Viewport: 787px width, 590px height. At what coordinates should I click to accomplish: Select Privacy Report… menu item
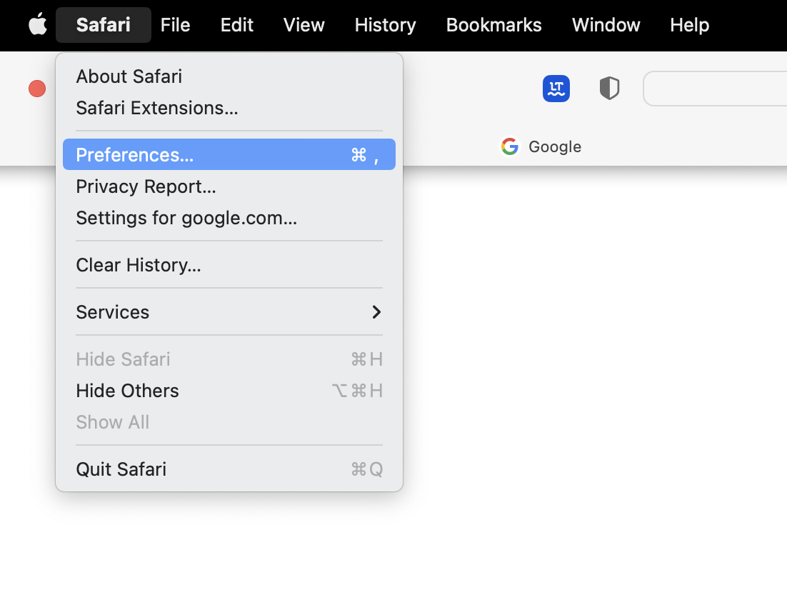229,186
